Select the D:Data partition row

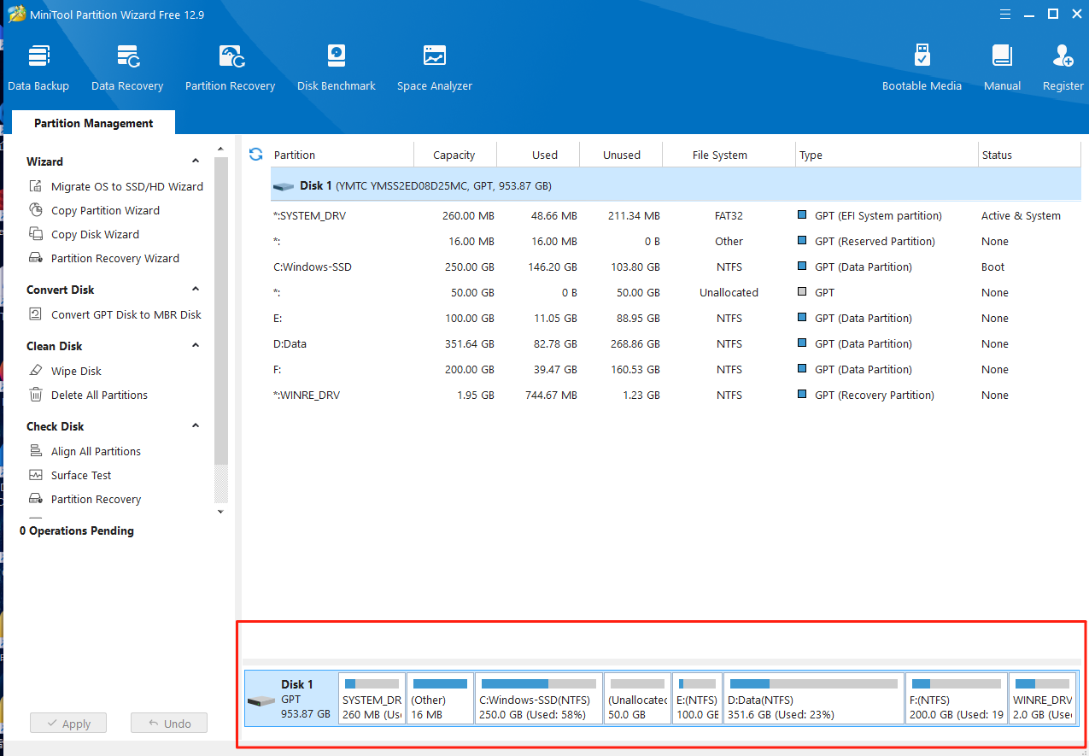click(676, 344)
